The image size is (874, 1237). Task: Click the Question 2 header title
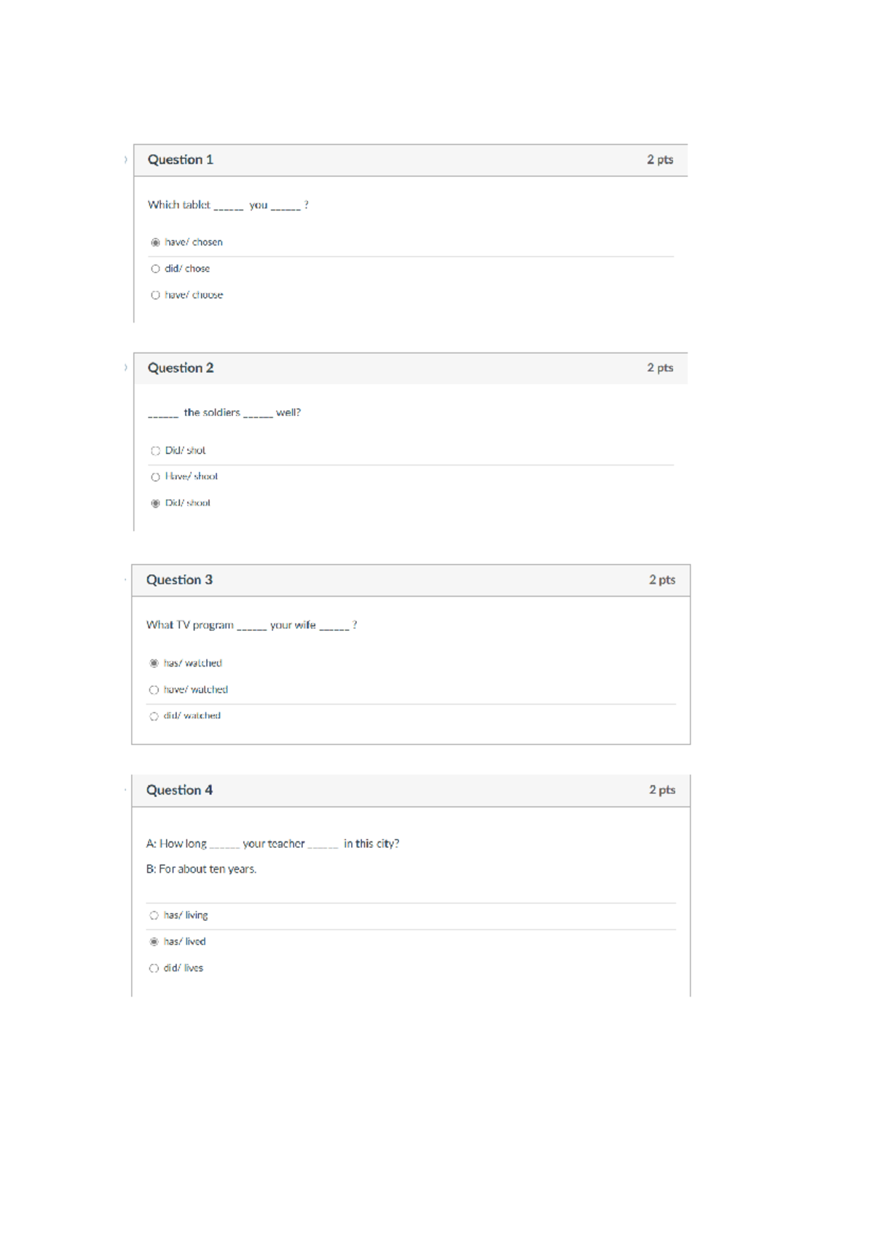(181, 368)
